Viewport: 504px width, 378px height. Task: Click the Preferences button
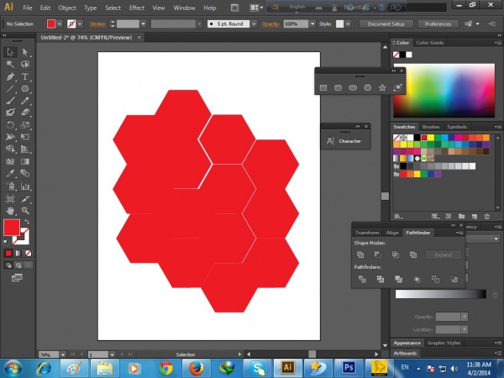pyautogui.click(x=437, y=24)
